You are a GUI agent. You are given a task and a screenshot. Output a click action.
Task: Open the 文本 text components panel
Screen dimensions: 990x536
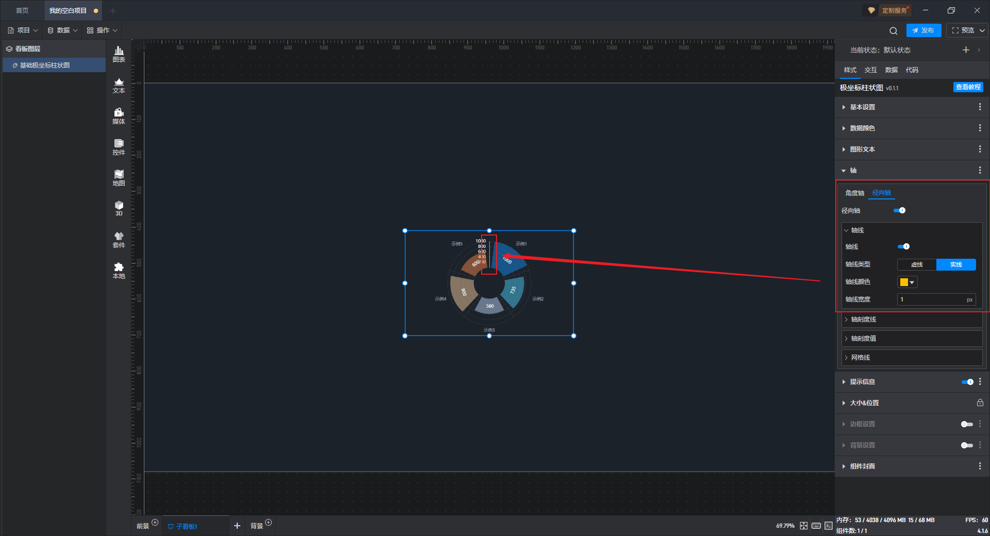point(119,85)
